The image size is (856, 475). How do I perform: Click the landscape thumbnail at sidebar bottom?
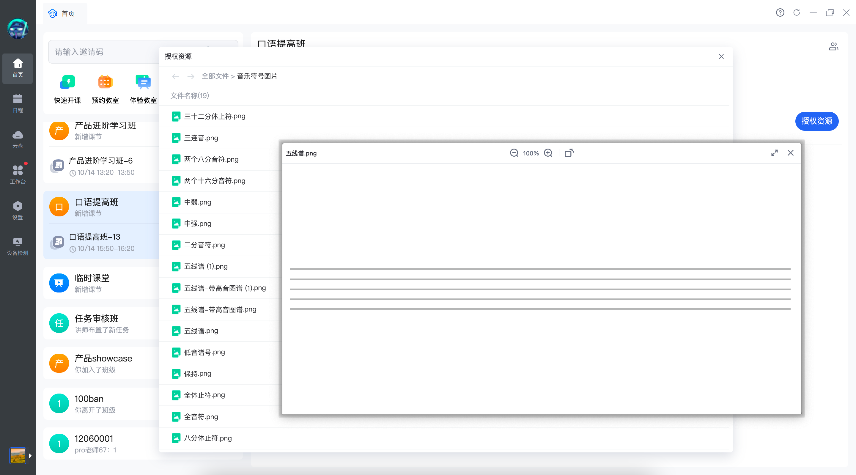18,455
